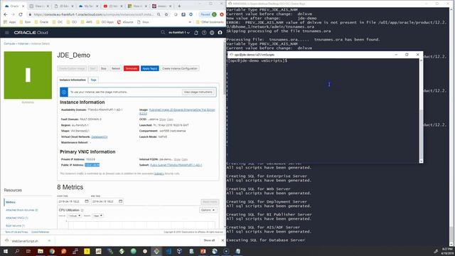This screenshot has height=256, width=455.
Task: Open the Virtual Cloud Network link
Action: pos(100,137)
